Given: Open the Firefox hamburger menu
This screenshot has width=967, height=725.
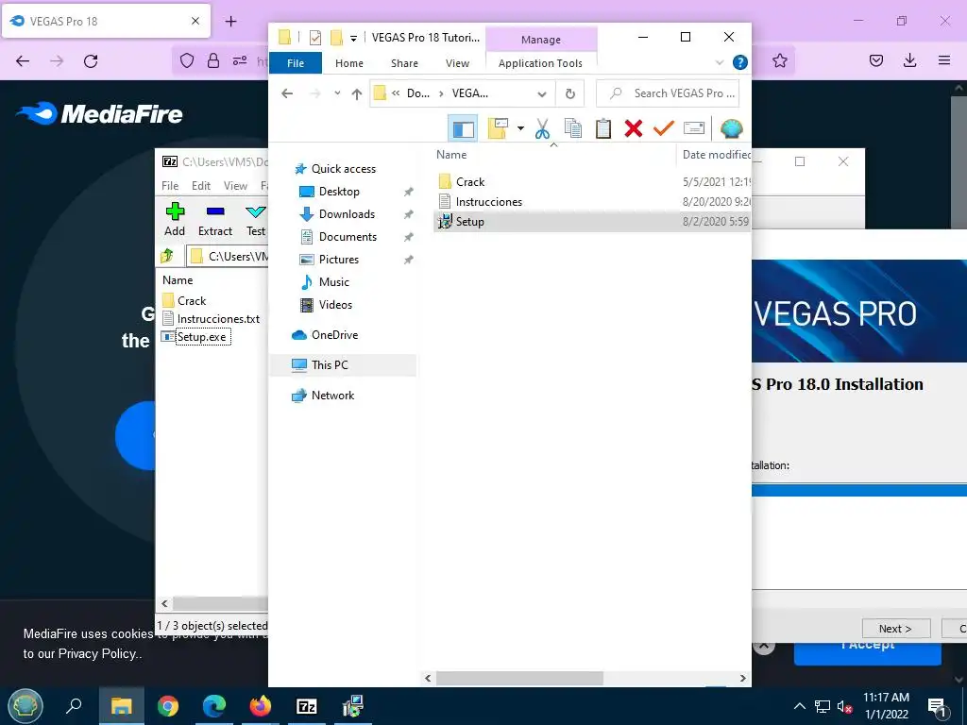Looking at the screenshot, I should (x=944, y=60).
